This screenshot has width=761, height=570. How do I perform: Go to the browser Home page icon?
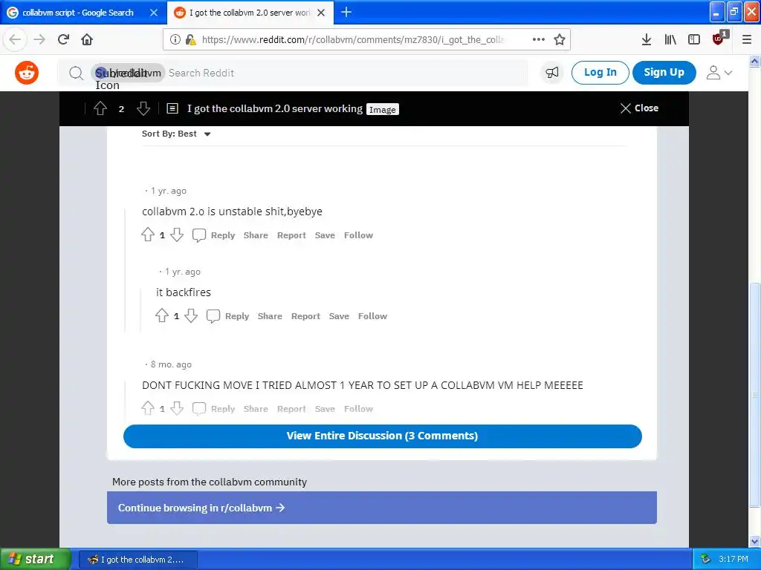pos(87,40)
